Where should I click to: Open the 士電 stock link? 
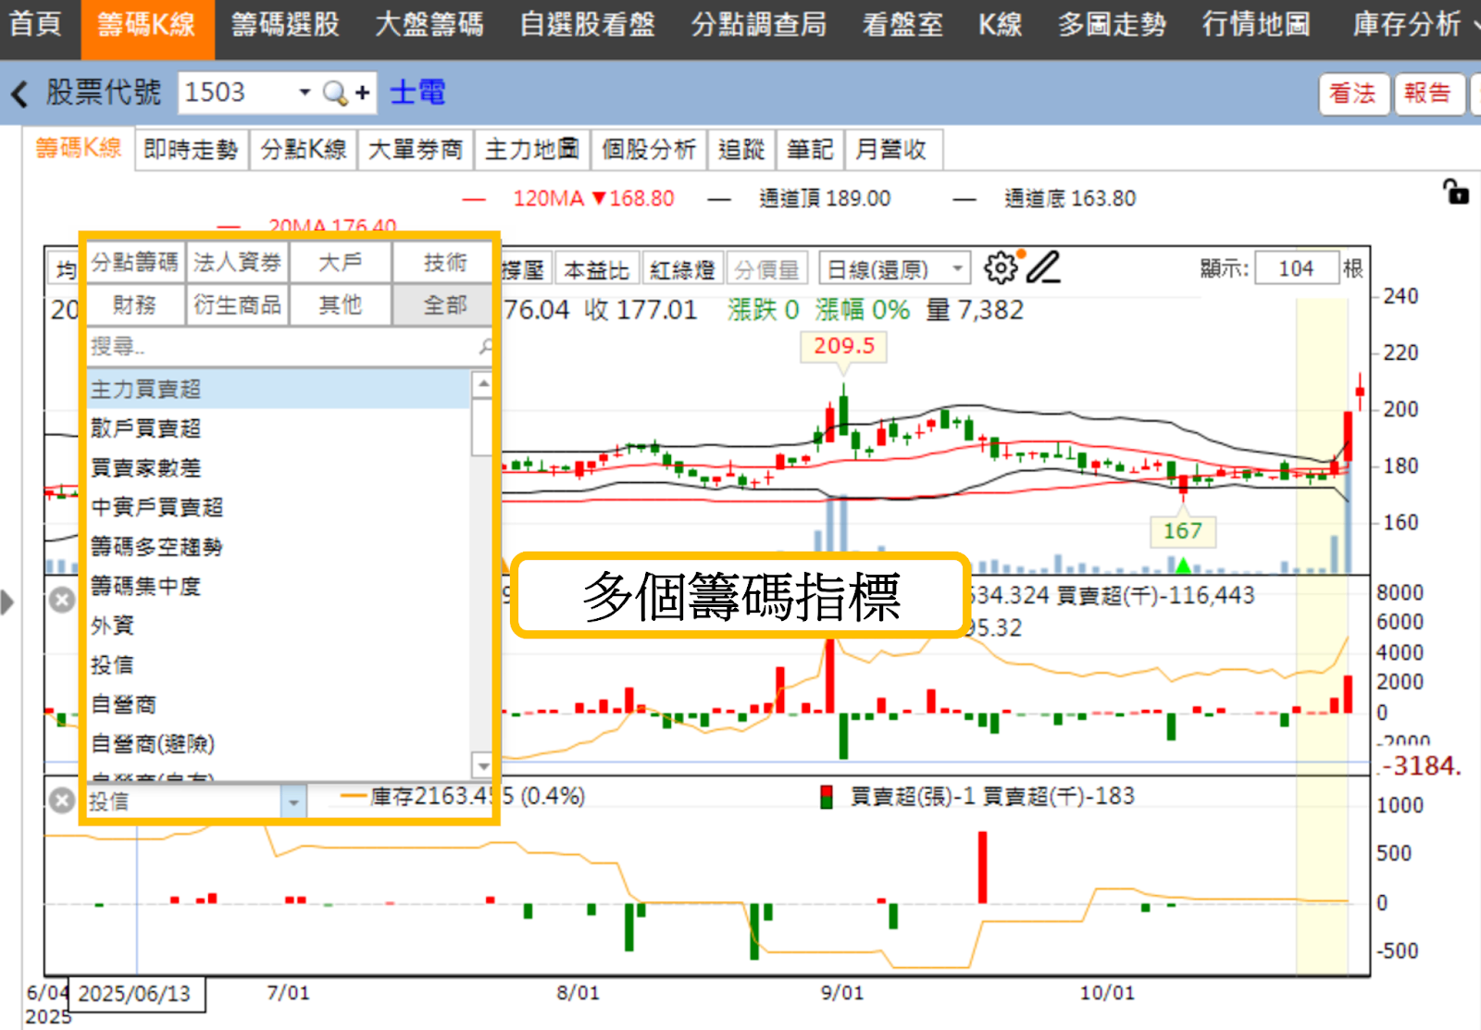(x=417, y=93)
